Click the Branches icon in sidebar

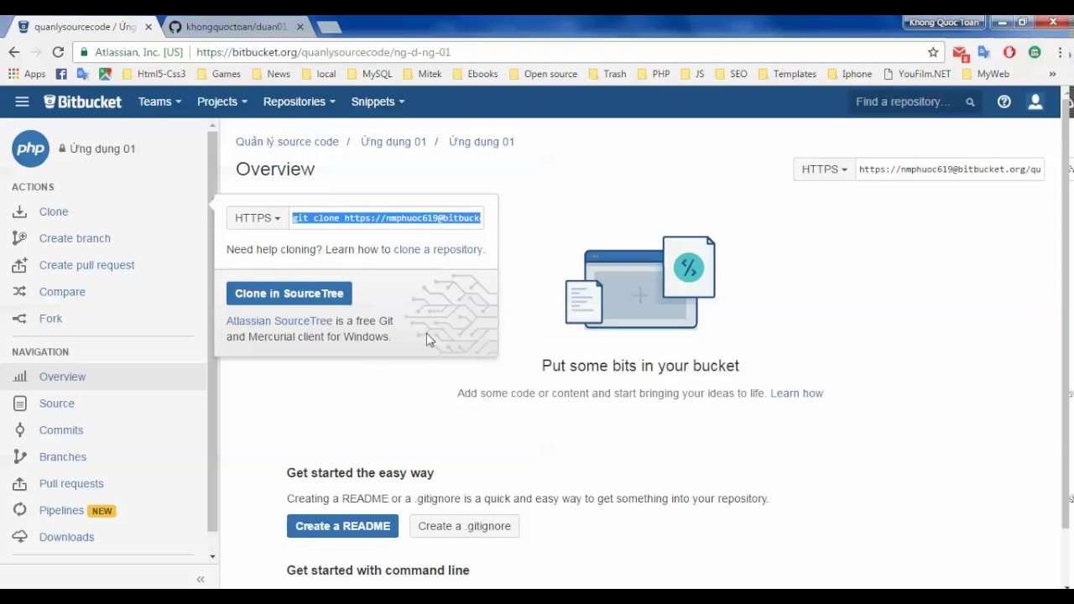[x=20, y=457]
